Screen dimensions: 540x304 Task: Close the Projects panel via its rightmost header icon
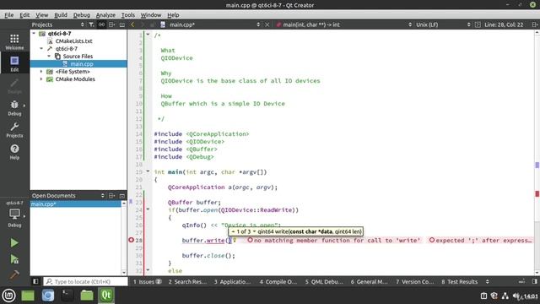click(121, 24)
